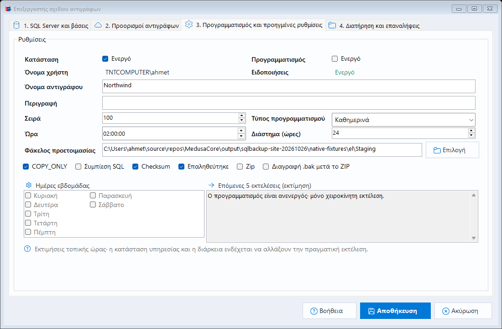Image resolution: width=502 pixels, height=329 pixels.
Task: Enable Συμπίεση SQL checkbox
Action: pos(78,166)
